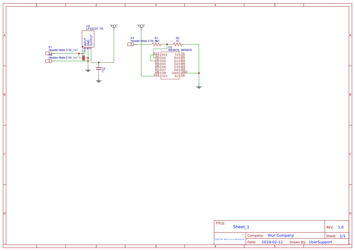Click the WEMOS_WEMOS component label

click(x=180, y=50)
